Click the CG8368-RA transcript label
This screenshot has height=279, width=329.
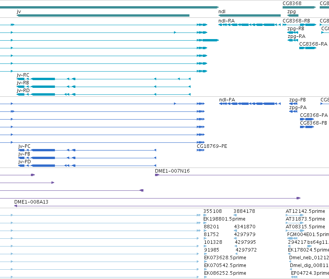point(313,44)
